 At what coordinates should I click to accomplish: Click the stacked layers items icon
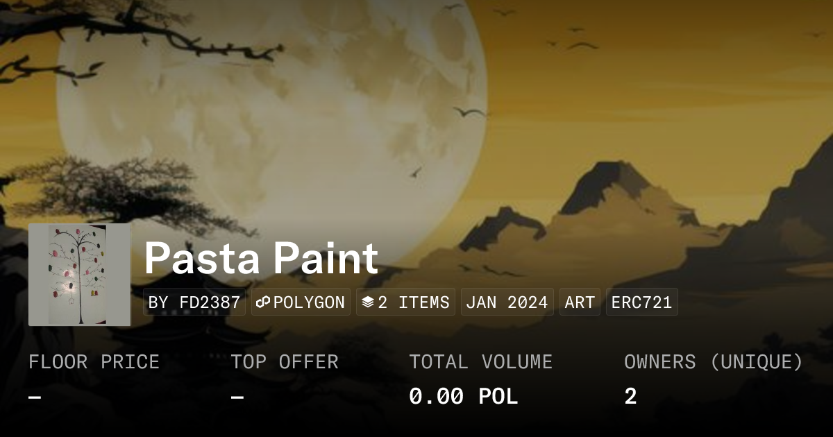pos(368,302)
